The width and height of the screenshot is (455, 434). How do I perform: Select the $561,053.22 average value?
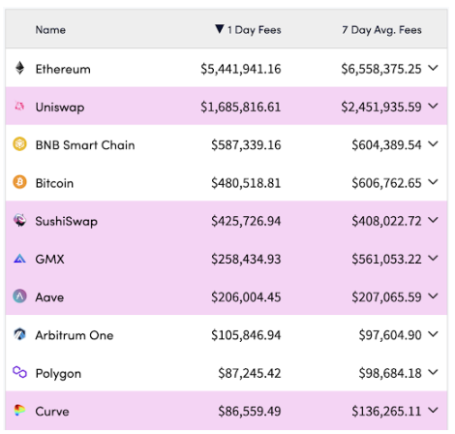tap(386, 260)
